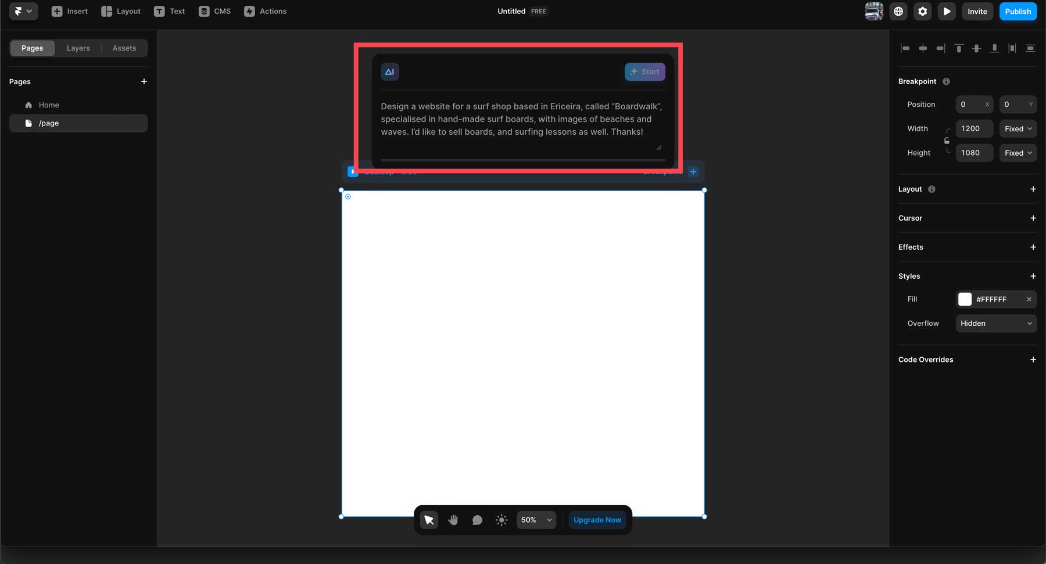Viewport: 1046px width, 564px height.
Task: Click the Publish button
Action: pyautogui.click(x=1018, y=11)
